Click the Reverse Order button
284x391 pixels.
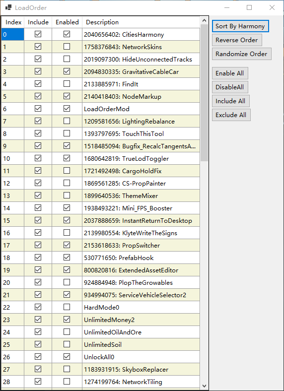(x=237, y=40)
